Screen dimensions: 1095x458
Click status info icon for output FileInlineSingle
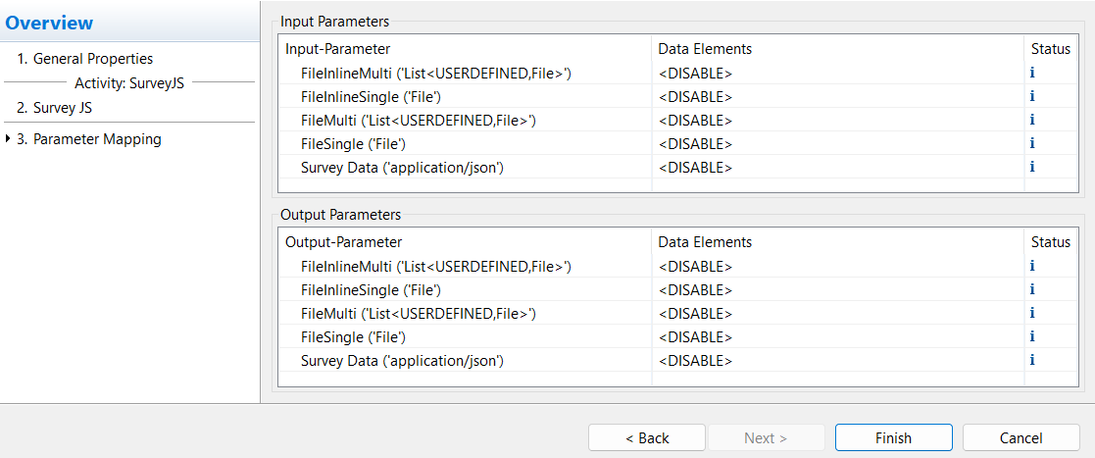pyautogui.click(x=1032, y=289)
